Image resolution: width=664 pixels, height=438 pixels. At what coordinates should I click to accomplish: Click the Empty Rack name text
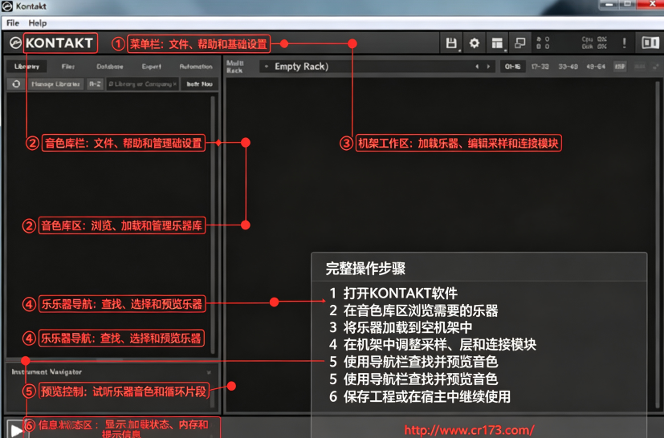coord(301,67)
